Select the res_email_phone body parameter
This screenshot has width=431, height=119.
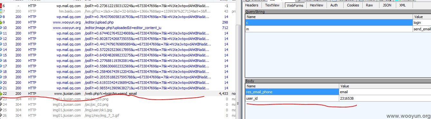pos(292,92)
